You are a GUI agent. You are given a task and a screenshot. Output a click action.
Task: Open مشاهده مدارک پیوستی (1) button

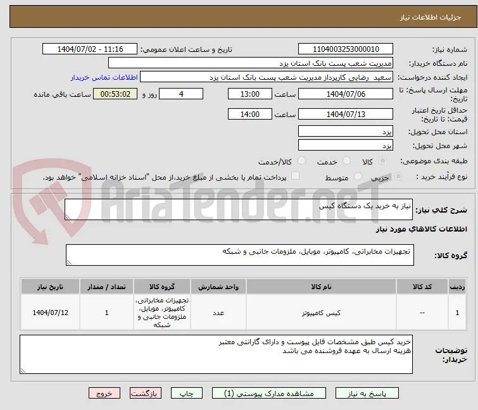coord(269,394)
